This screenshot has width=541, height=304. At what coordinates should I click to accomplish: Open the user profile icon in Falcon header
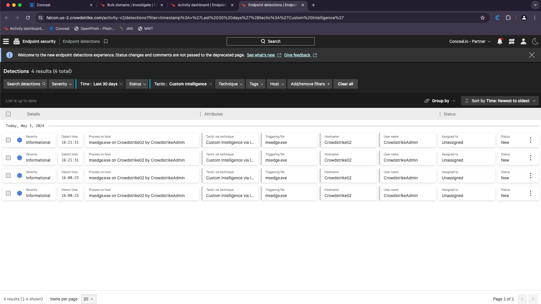point(523,41)
